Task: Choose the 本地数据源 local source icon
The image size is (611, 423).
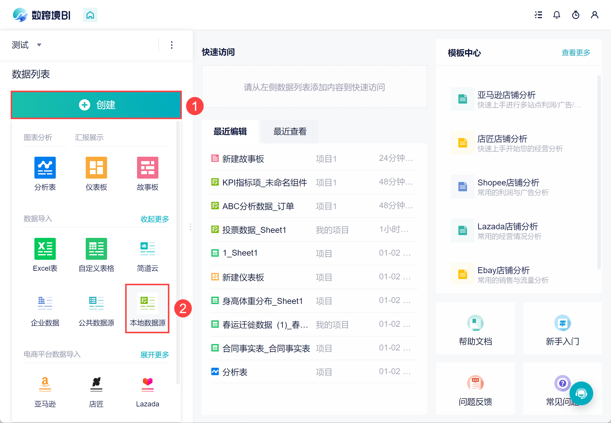Action: [x=147, y=303]
